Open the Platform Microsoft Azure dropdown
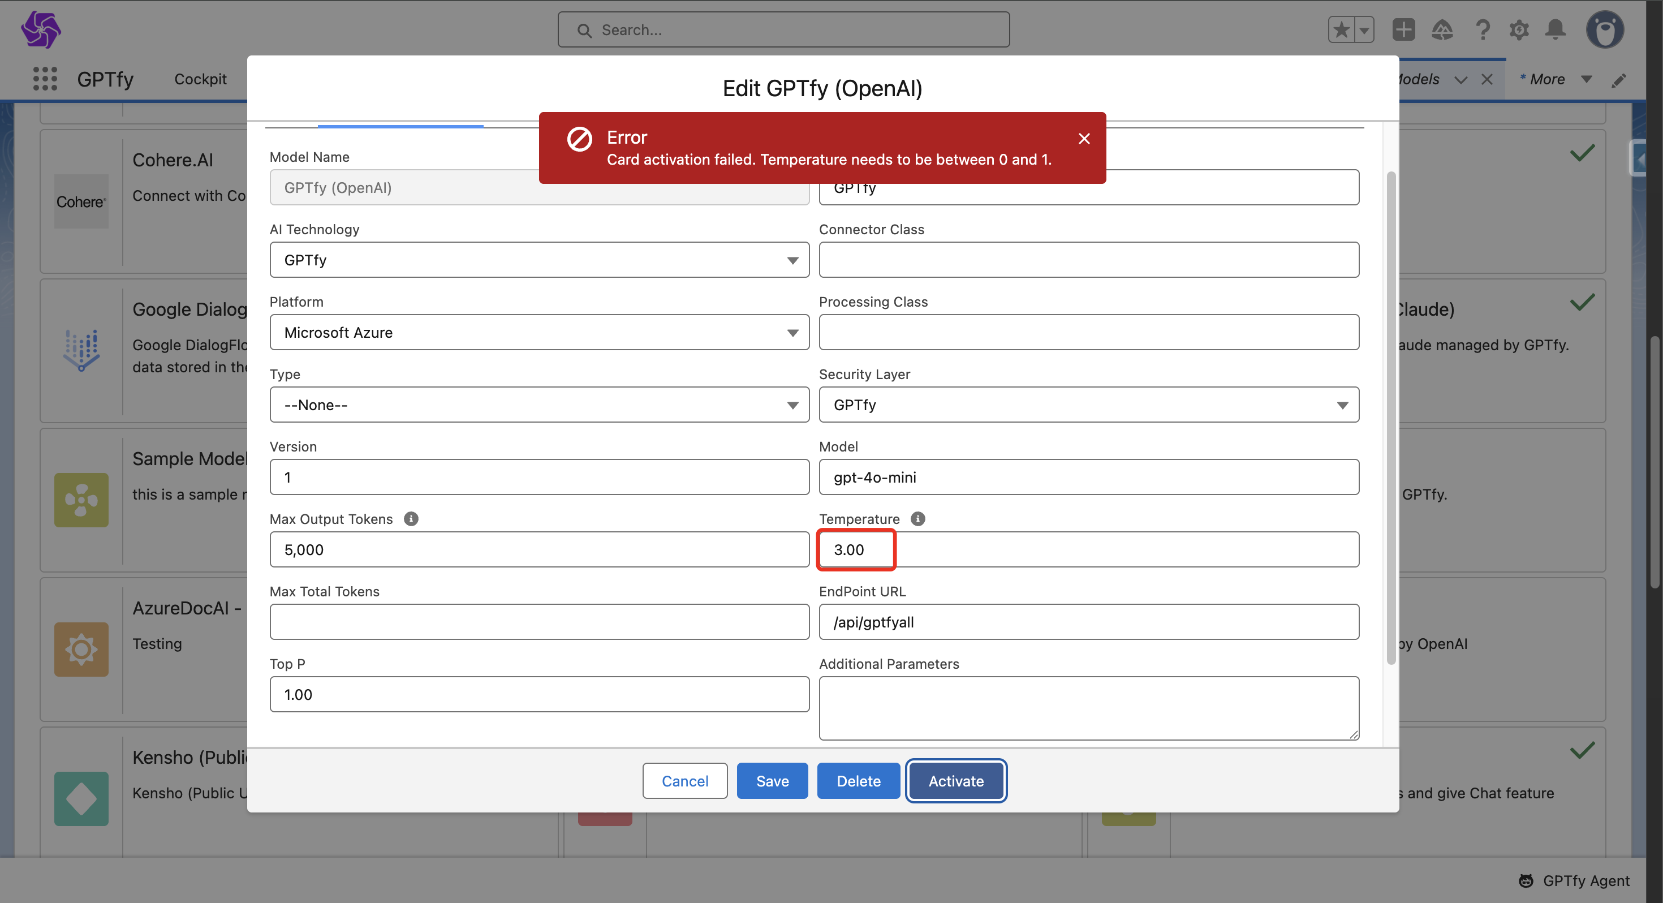 (539, 332)
